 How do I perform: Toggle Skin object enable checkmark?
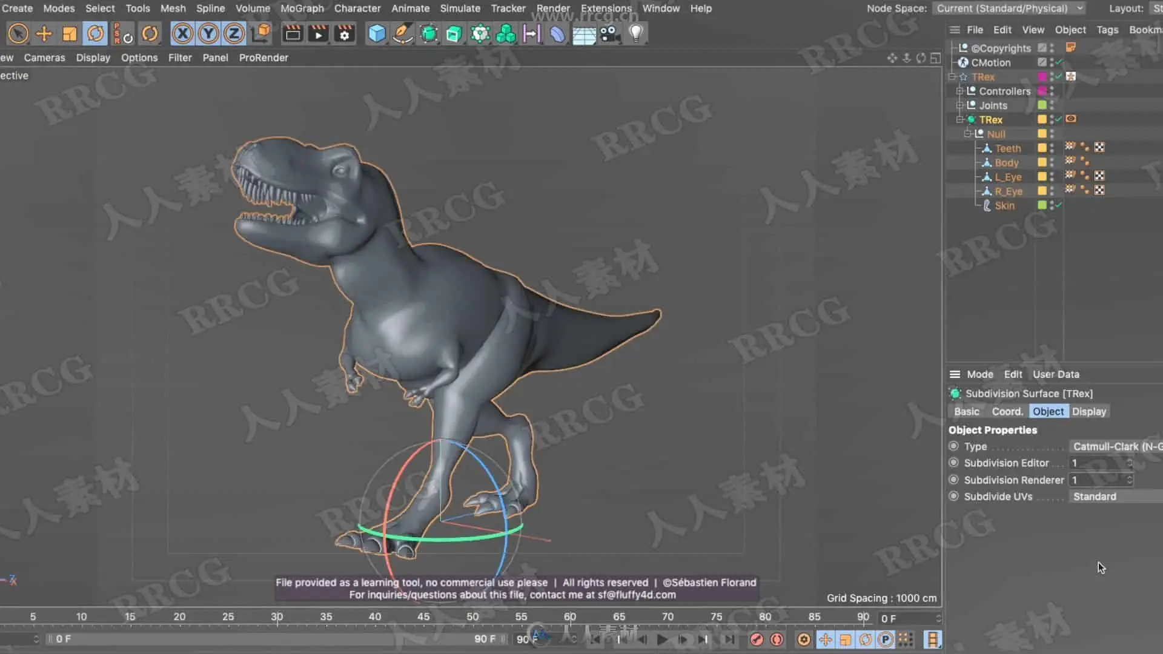point(1059,205)
